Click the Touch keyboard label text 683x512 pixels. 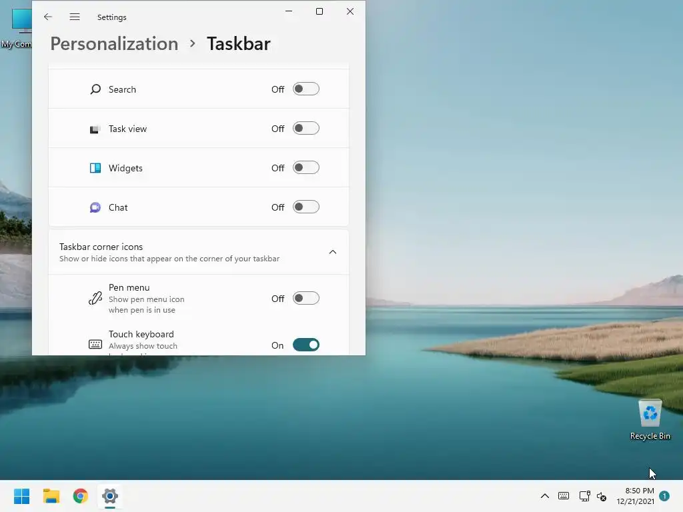tap(141, 334)
